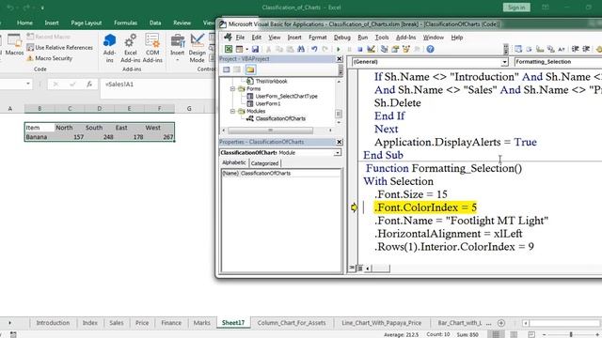Open the Project Explorer icon in VBA toolbar
Viewport: 602px width, 338px height.
(385, 49)
